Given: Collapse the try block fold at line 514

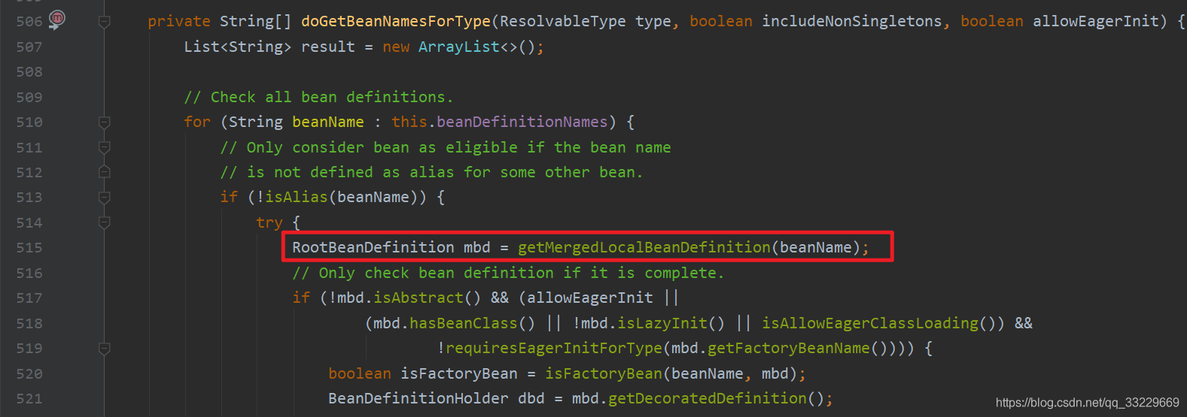Looking at the screenshot, I should 105,222.
